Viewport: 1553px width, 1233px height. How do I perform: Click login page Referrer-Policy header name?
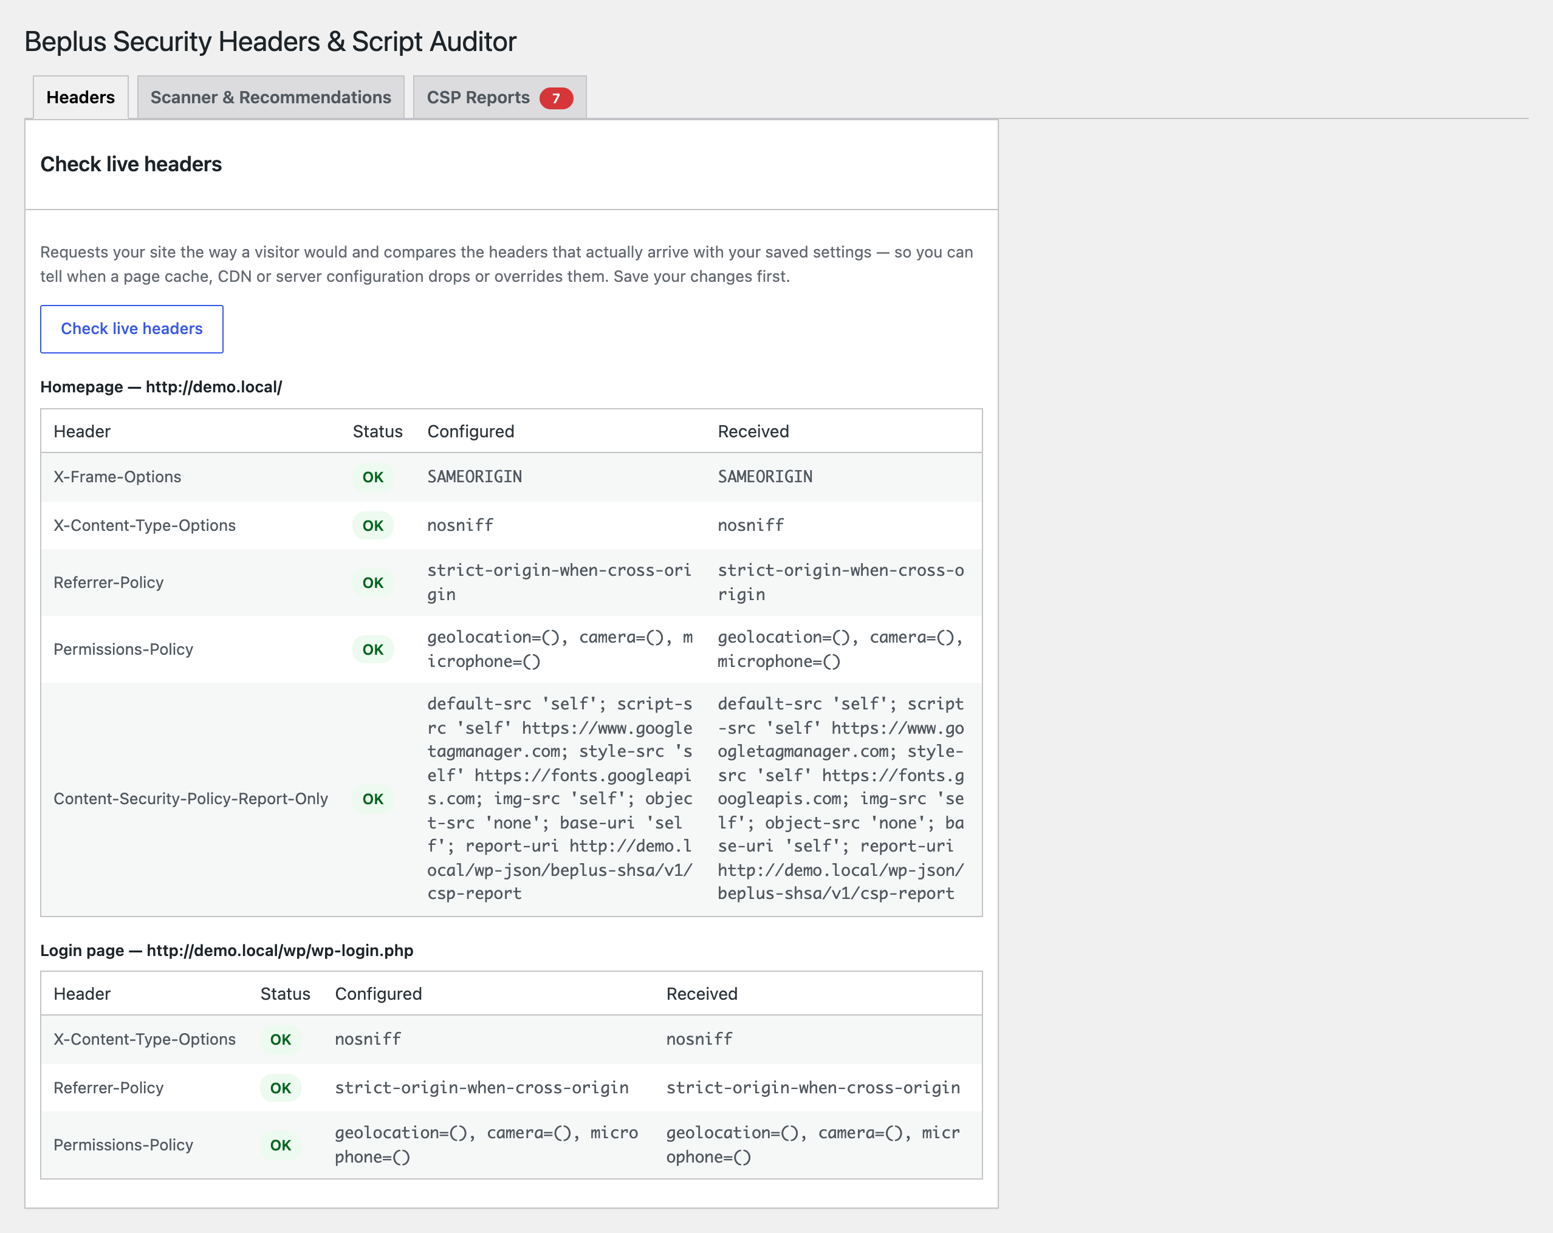pyautogui.click(x=109, y=1087)
